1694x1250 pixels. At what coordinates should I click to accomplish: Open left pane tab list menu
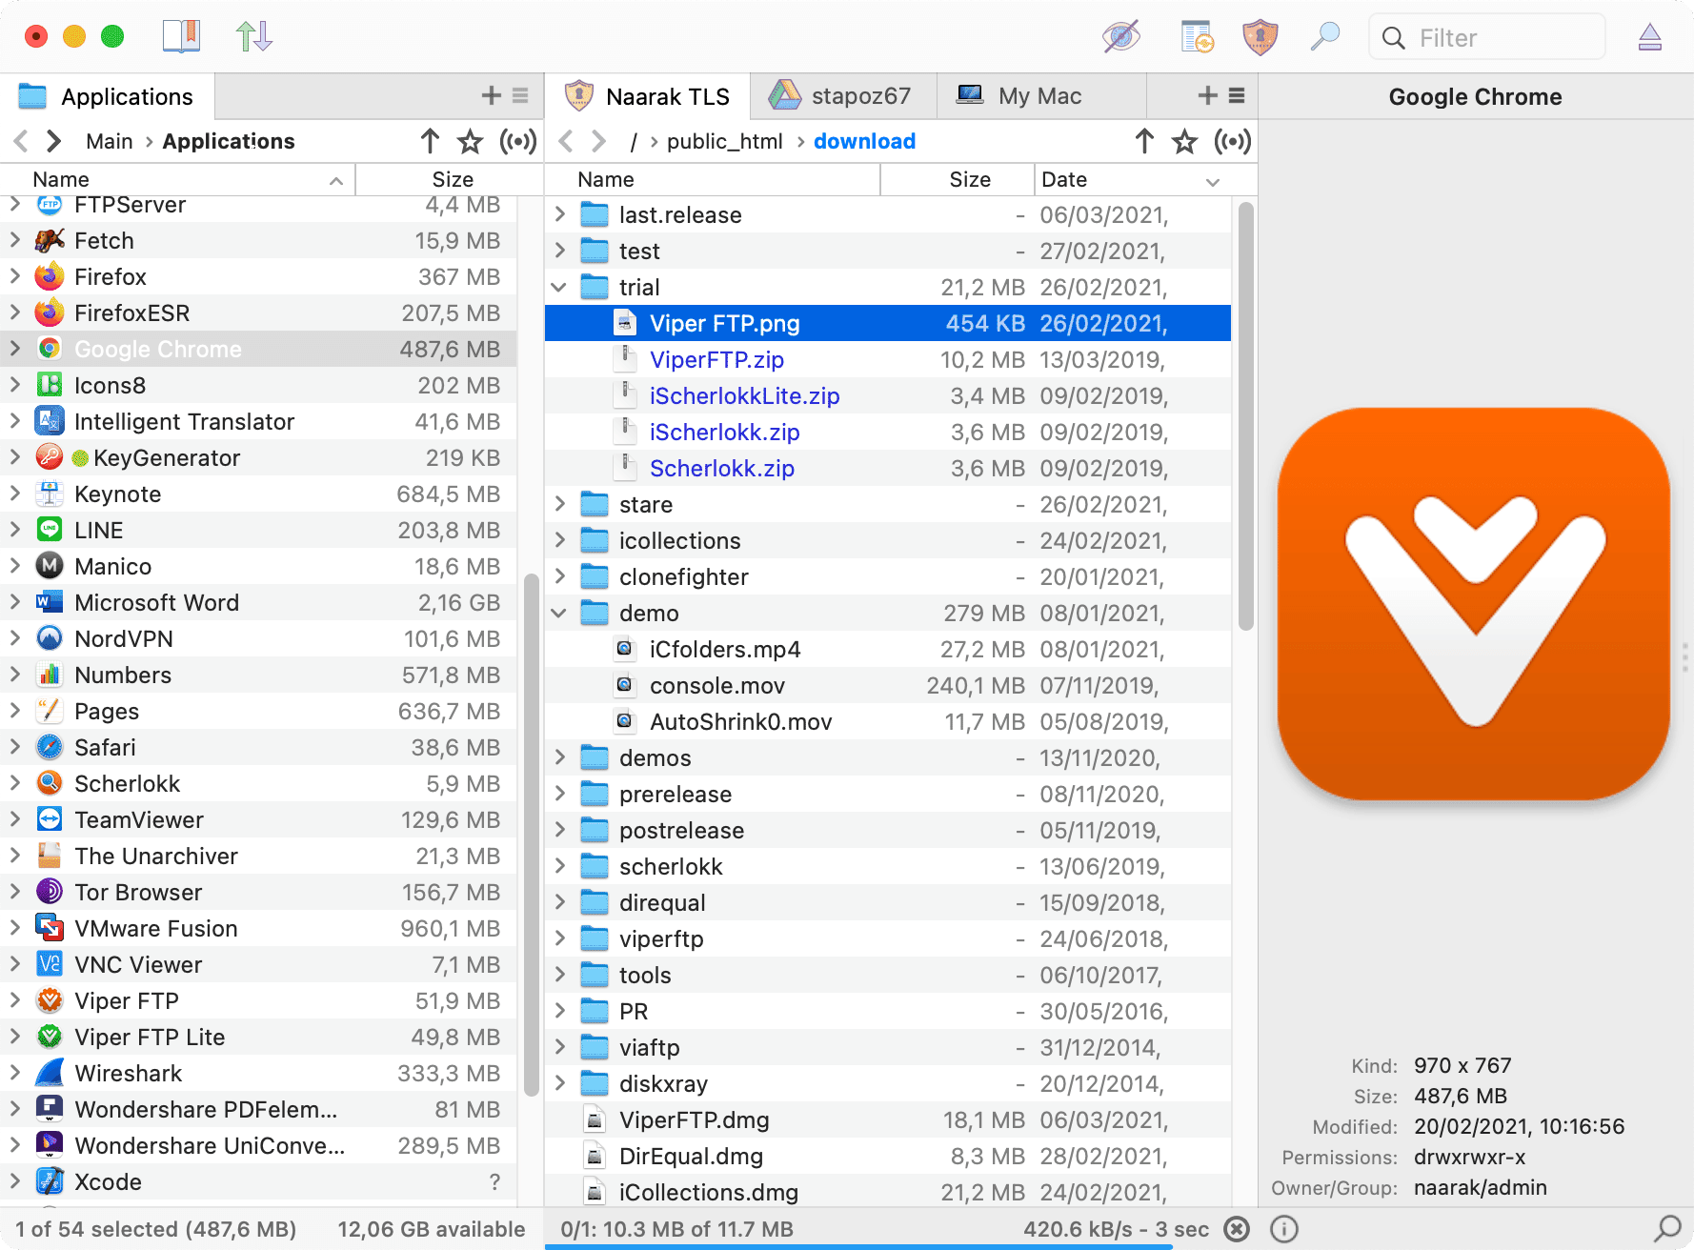[520, 95]
